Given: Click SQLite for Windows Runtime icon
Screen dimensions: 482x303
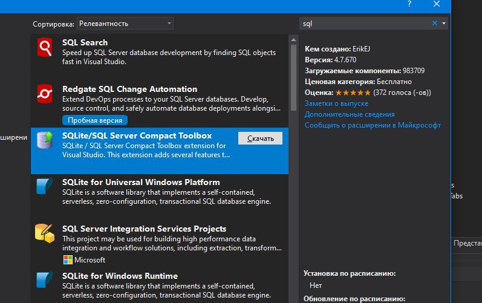Looking at the screenshot, I should [x=45, y=280].
